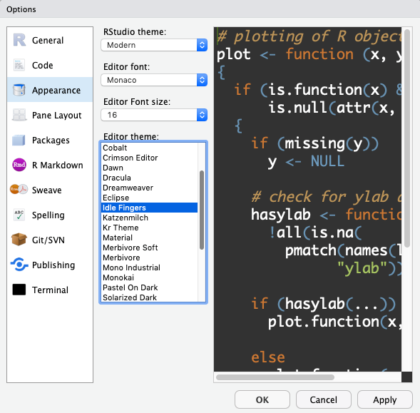Pick the Mono Industrial theme
420x413 pixels.
pos(150,267)
